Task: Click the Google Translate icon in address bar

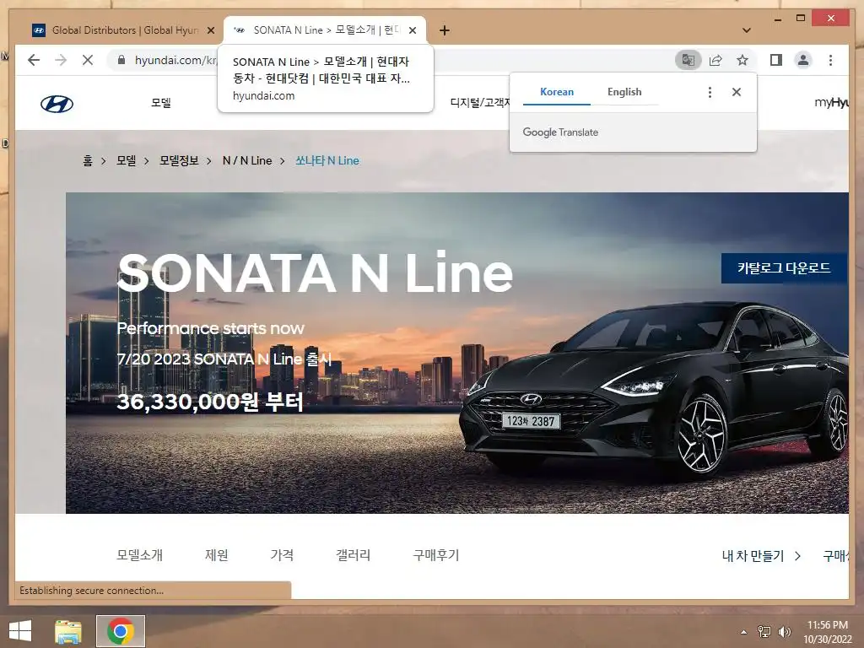Action: click(688, 60)
